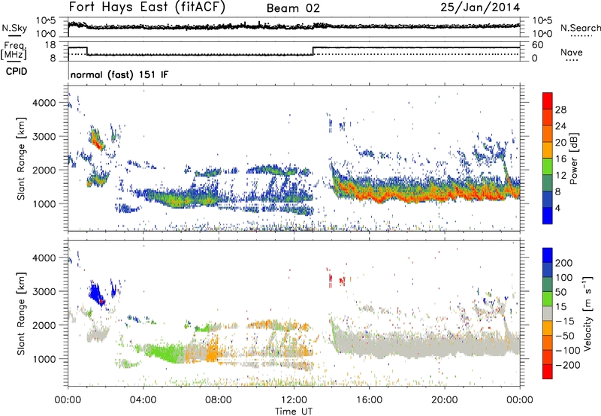The image size is (601, 416).
Task: Click the 28 value on power colorbar
Action: 560,110
